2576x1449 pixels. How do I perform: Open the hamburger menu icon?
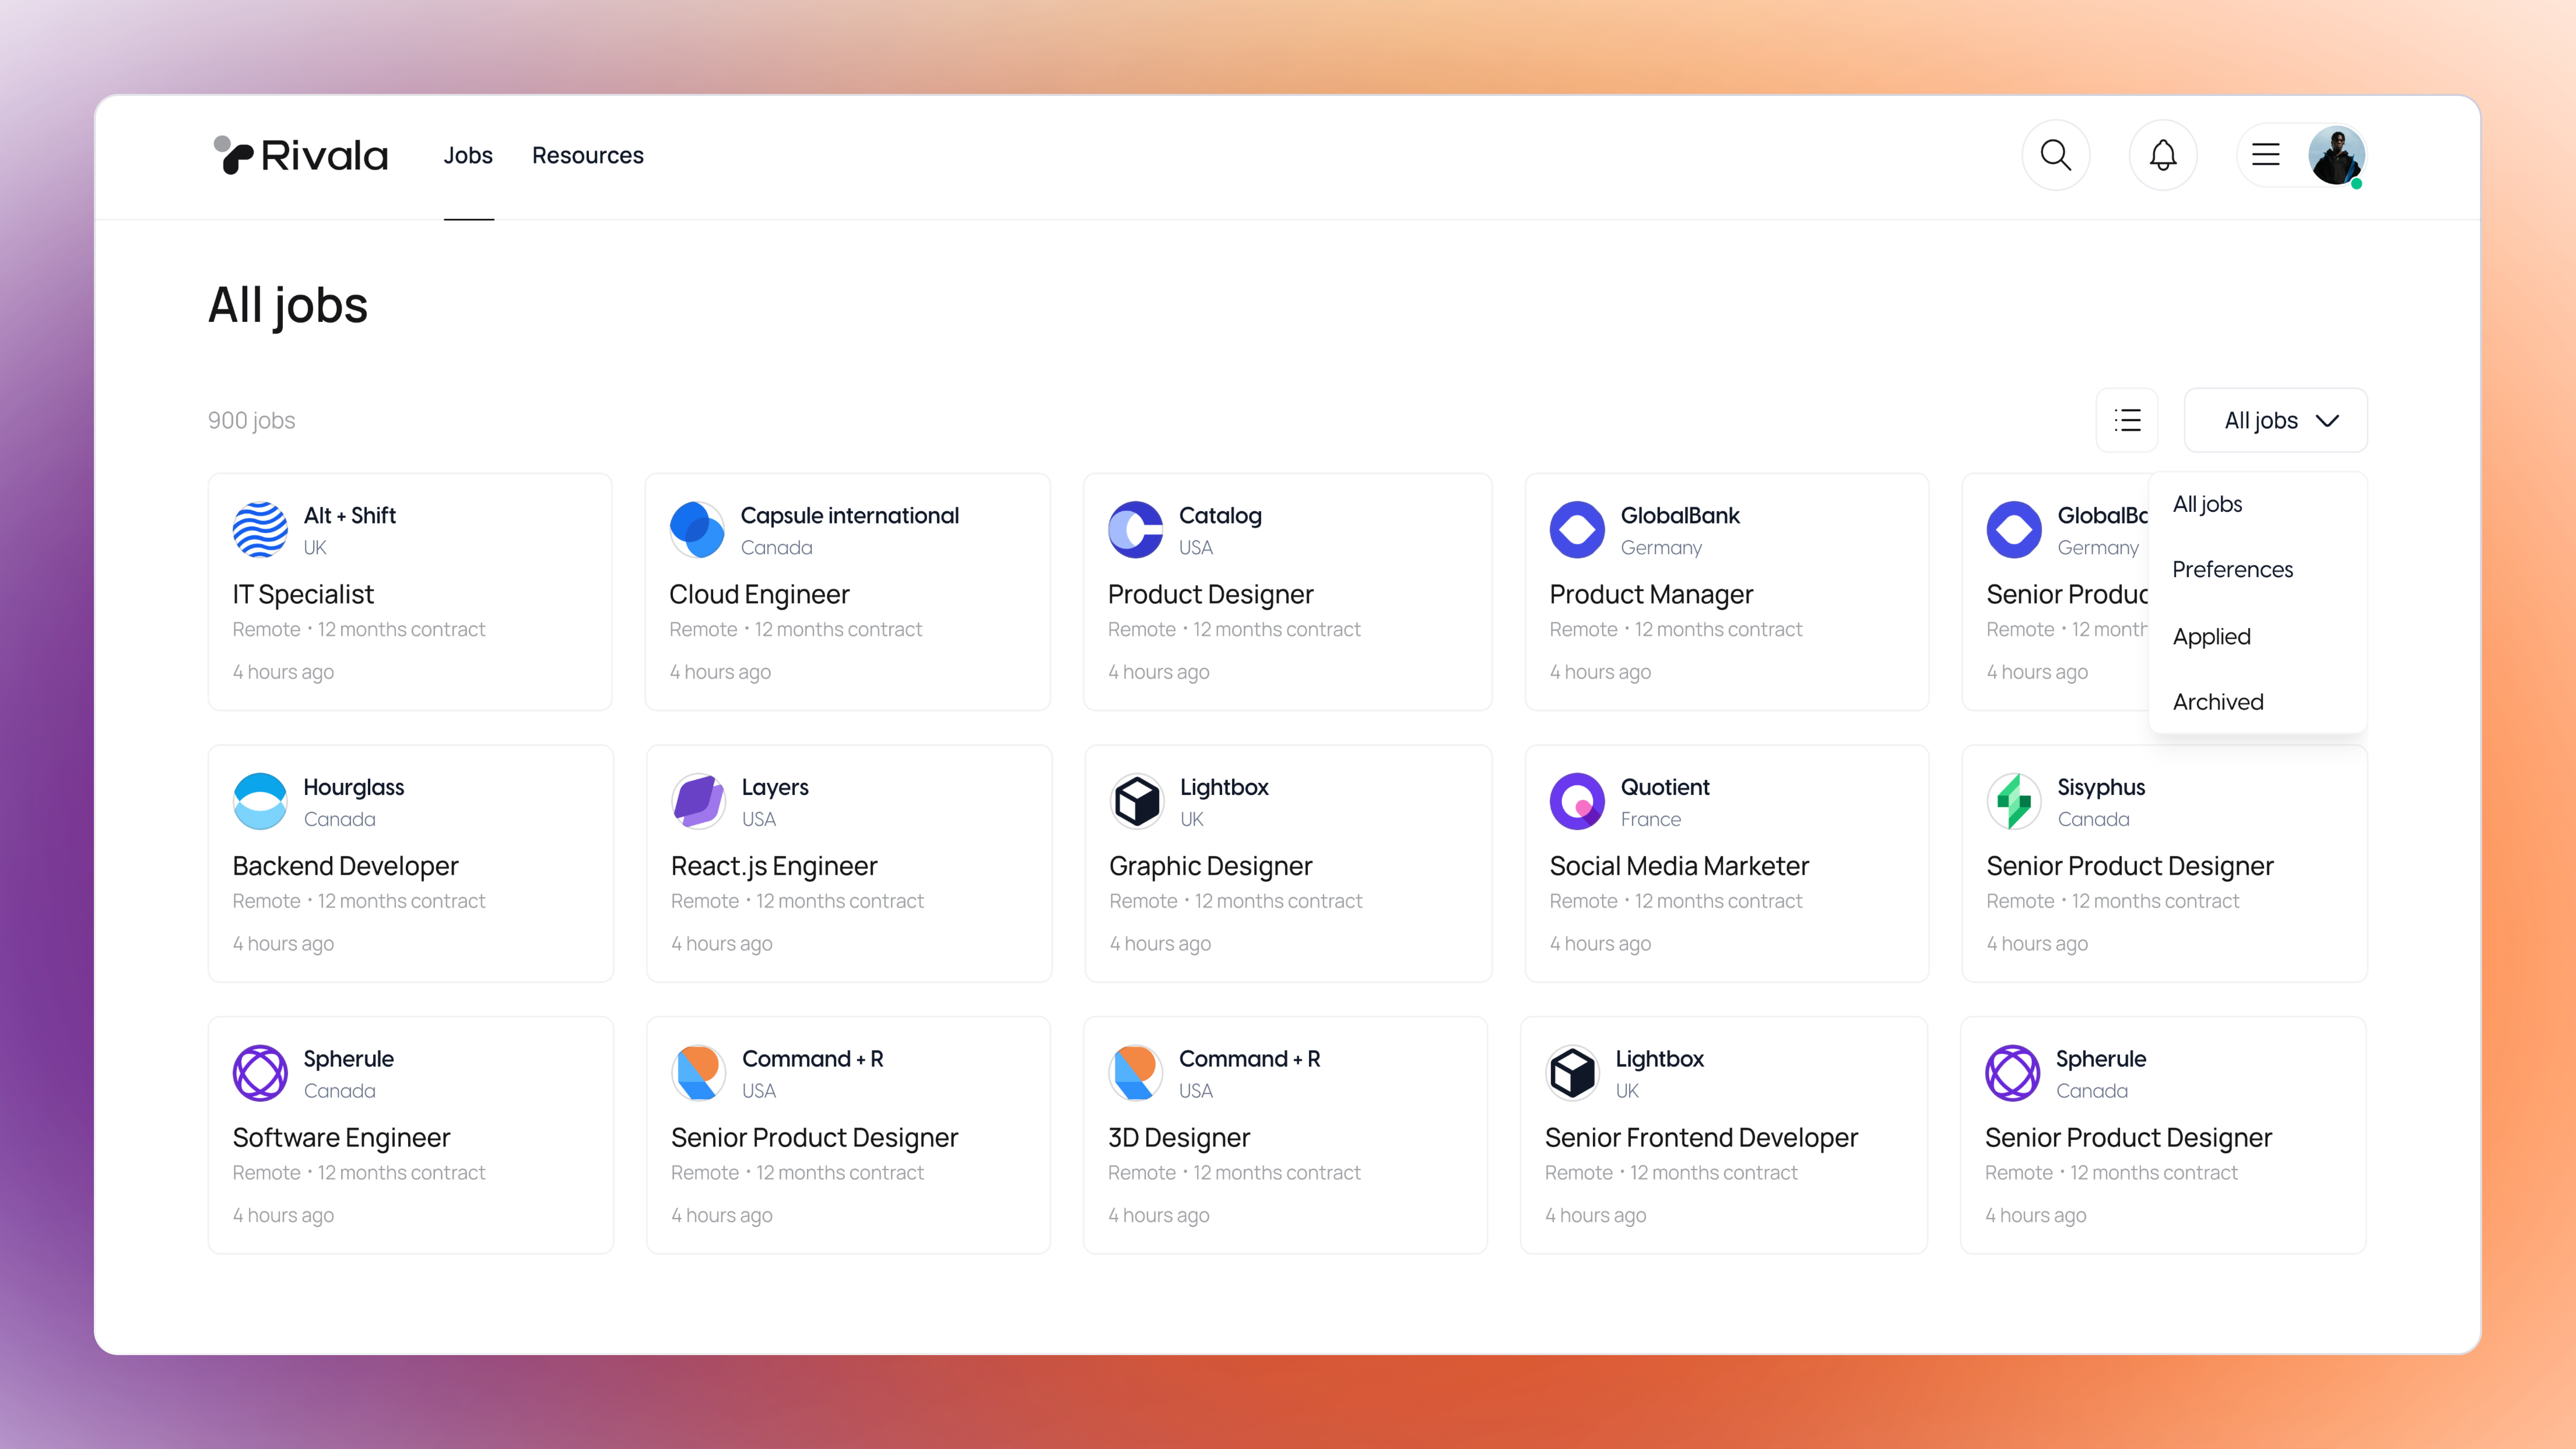coord(2266,155)
